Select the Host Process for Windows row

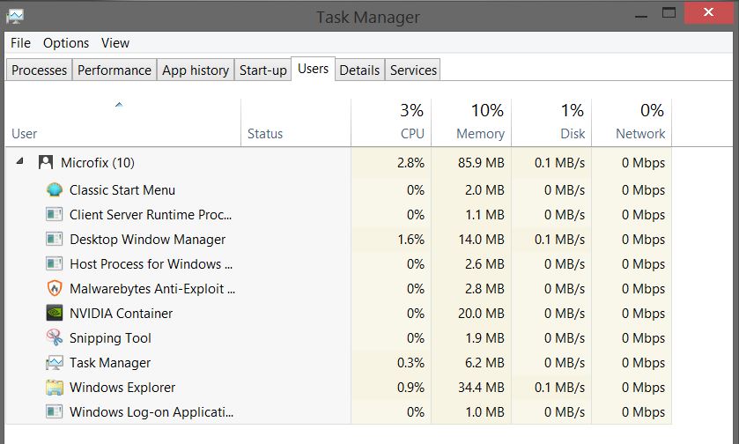click(x=151, y=264)
